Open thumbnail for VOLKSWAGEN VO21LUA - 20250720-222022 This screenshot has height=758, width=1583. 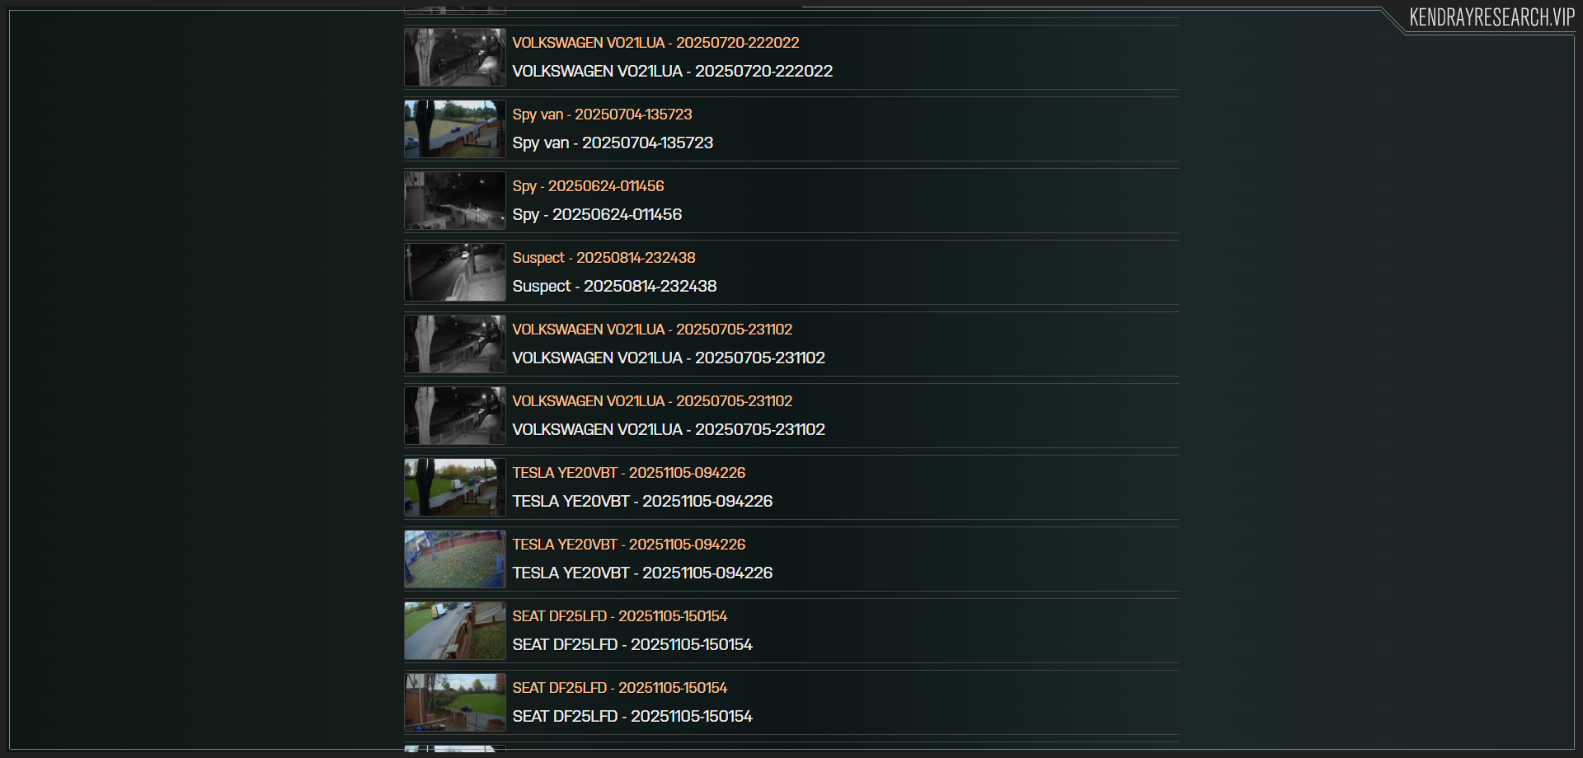455,58
